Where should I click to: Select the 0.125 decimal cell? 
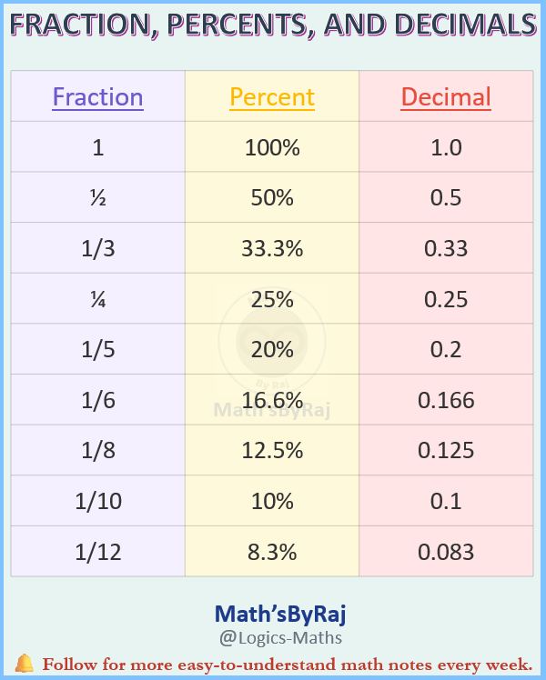pos(446,450)
